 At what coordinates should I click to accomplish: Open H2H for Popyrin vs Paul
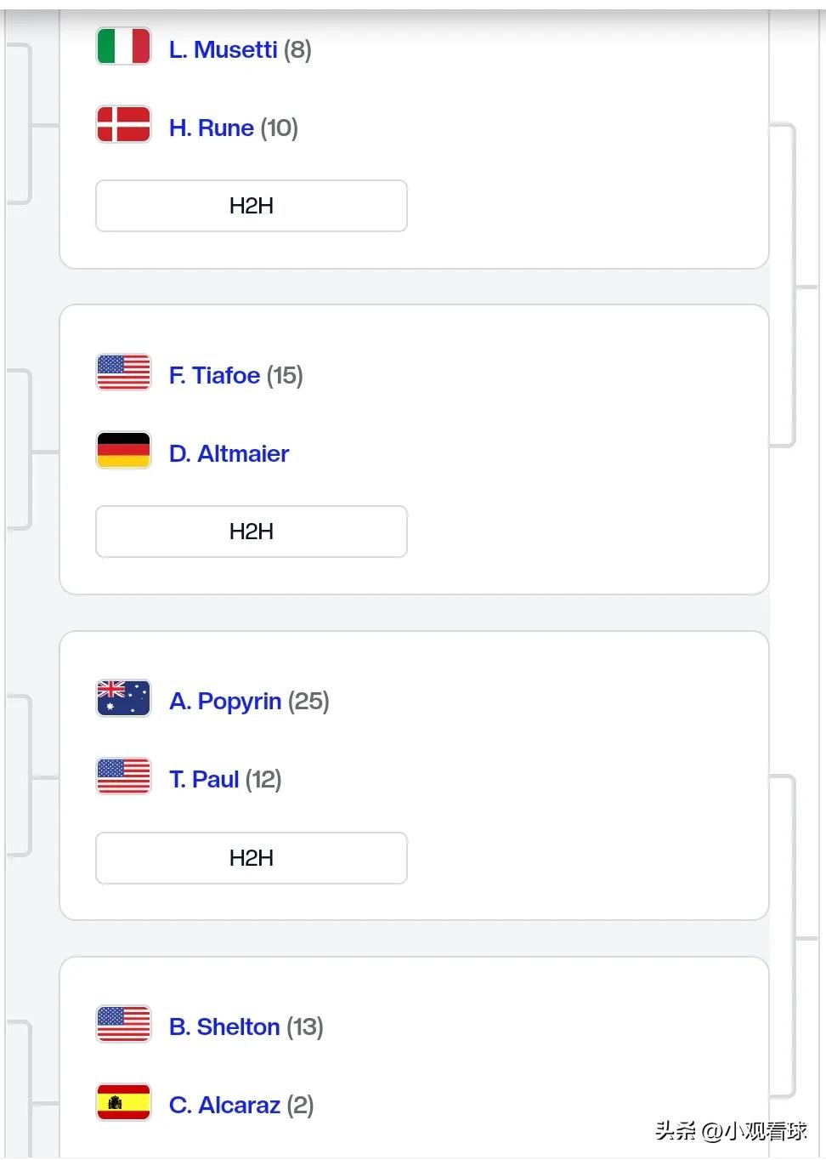point(252,858)
